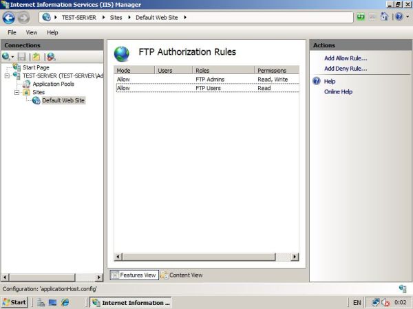Click the TEST-SERVER server icon in tree

tap(17, 76)
